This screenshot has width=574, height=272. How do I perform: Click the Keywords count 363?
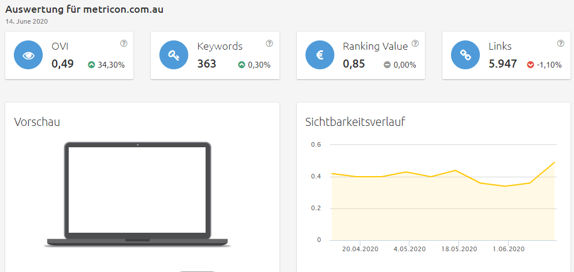207,64
